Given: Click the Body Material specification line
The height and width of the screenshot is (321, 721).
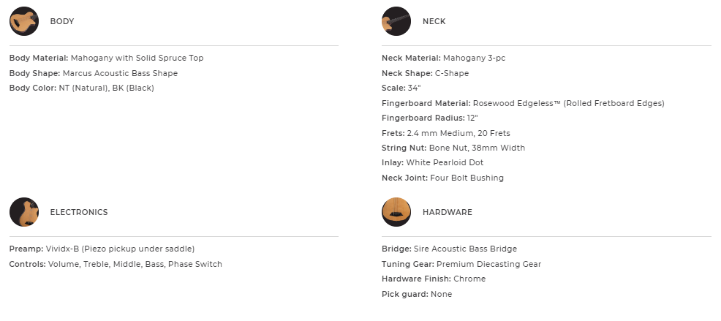Looking at the screenshot, I should (107, 58).
